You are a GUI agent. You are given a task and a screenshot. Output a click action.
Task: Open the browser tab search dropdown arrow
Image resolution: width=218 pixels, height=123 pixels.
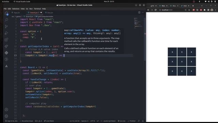202,6
